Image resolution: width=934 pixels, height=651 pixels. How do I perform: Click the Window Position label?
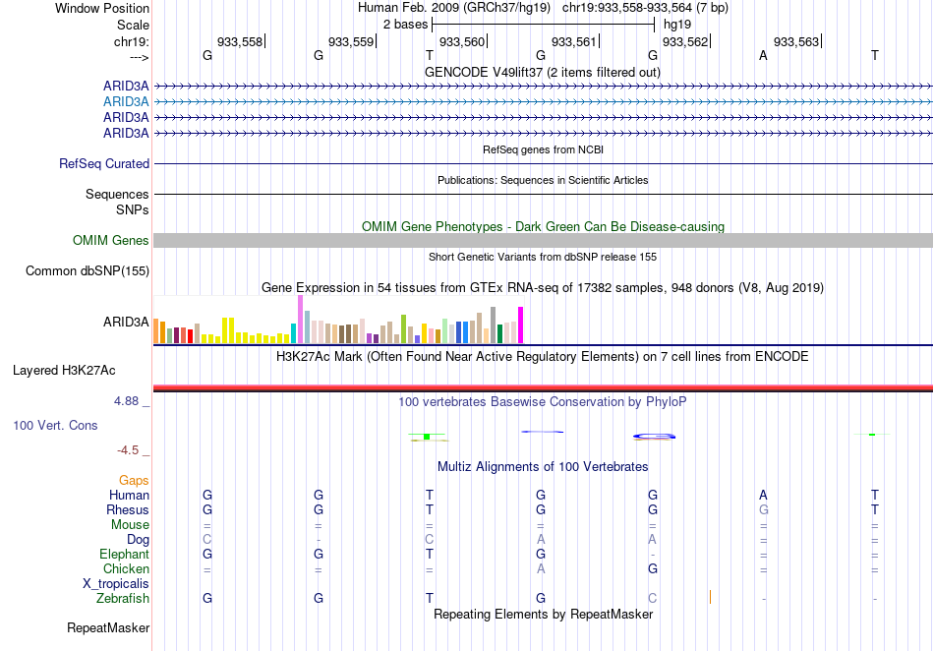102,8
